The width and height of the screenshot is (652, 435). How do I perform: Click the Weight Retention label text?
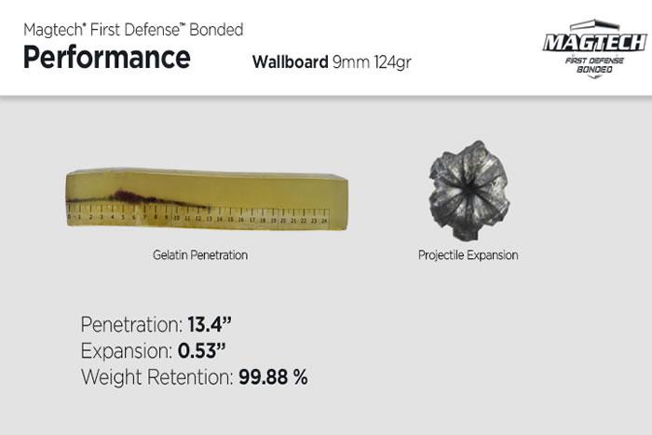[x=157, y=377]
